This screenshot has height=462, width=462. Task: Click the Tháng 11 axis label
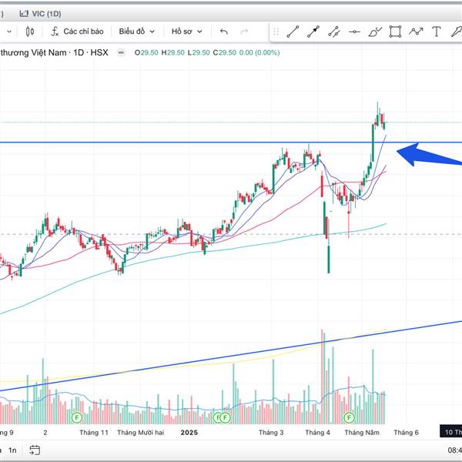(x=94, y=433)
